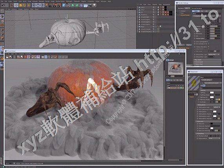
Task: Activate the highlighted Move tool
Action: click(x=16, y=5)
